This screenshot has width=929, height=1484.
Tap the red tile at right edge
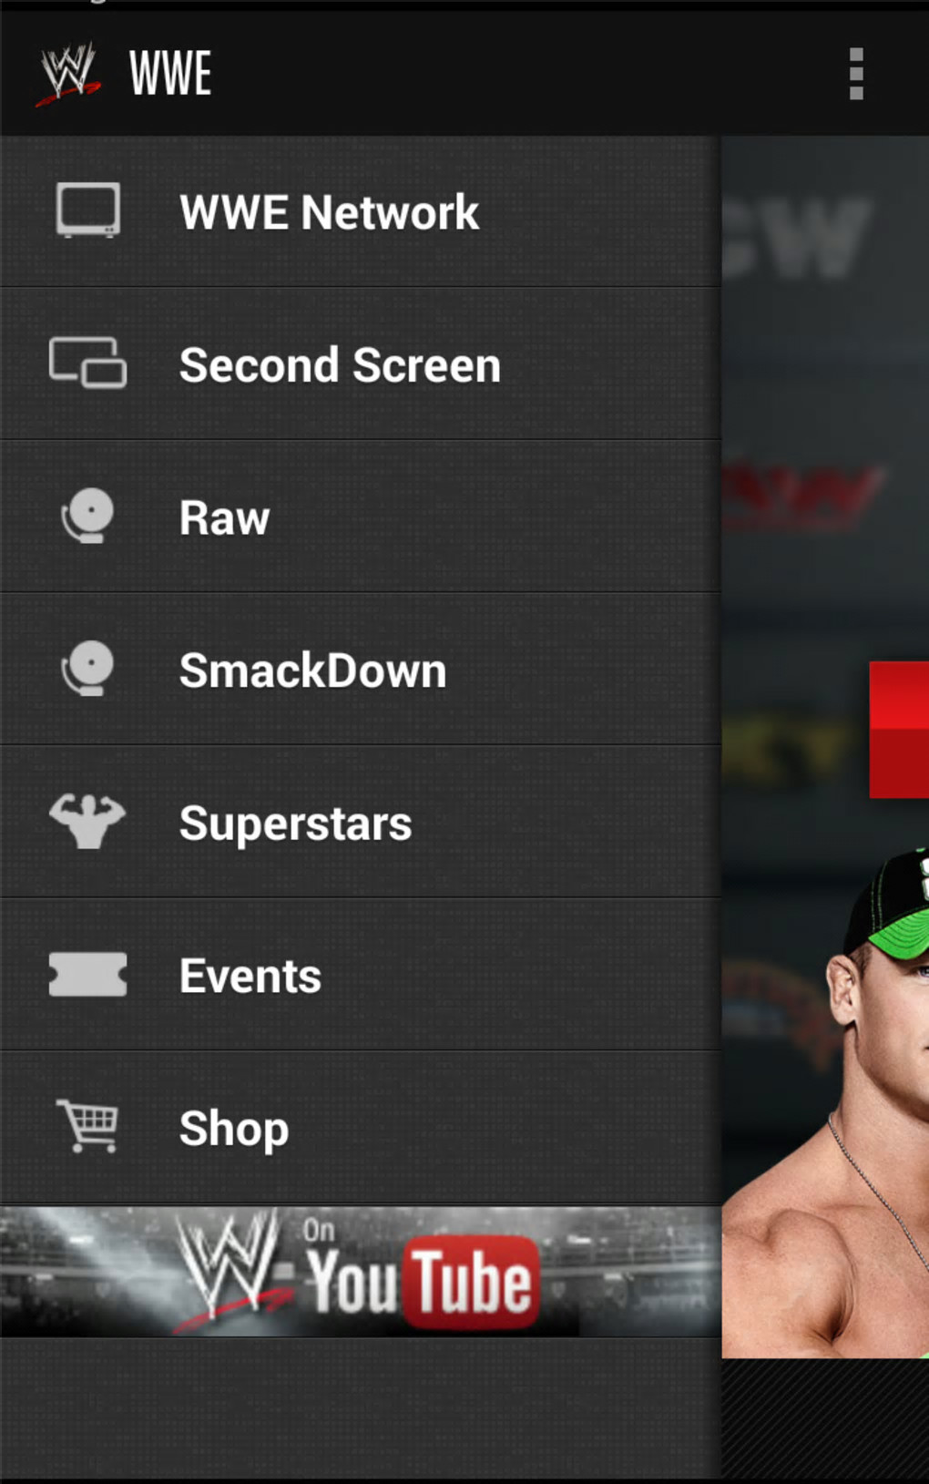pos(899,730)
